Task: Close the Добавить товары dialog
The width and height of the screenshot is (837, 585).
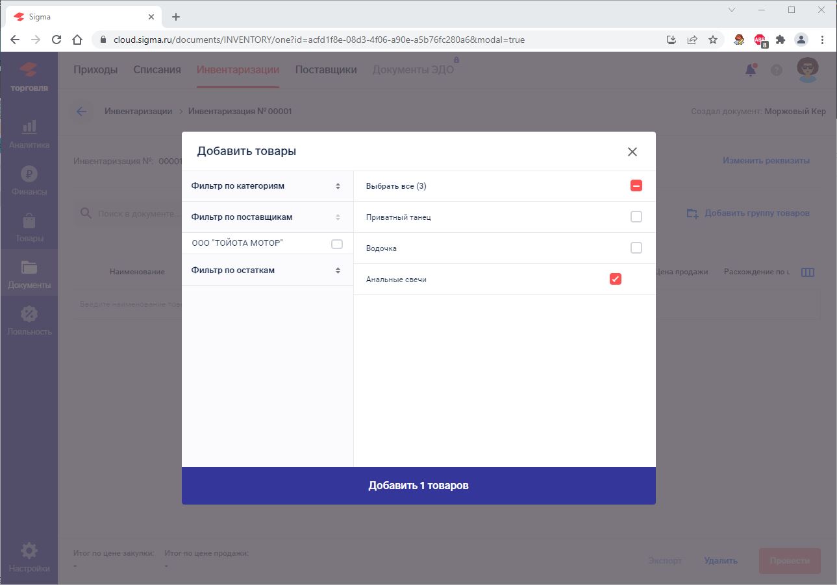Action: coord(632,152)
